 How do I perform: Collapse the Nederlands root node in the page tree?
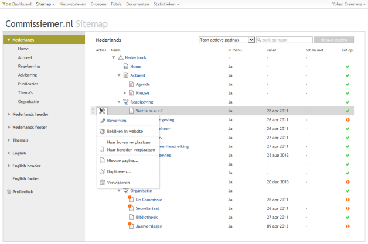click(x=114, y=57)
